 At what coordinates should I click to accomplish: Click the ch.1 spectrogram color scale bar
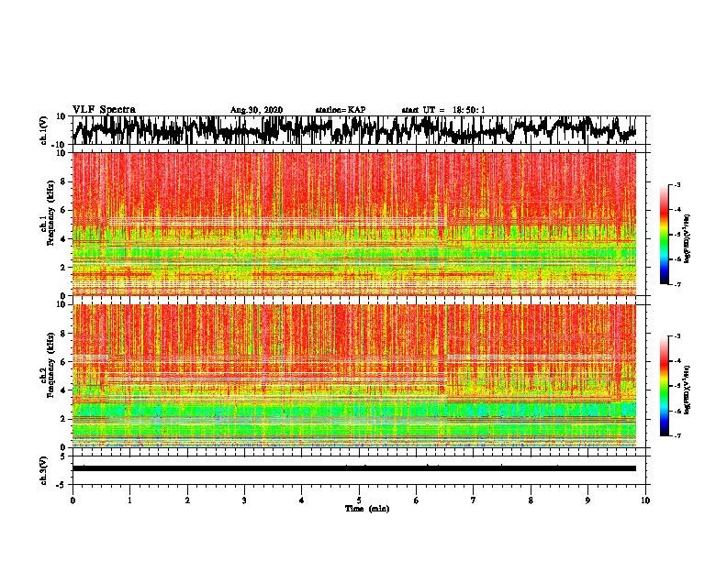(665, 235)
